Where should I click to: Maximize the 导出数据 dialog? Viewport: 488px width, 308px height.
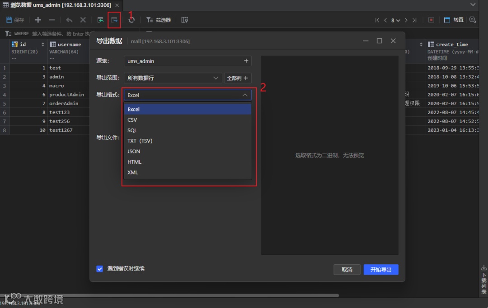click(x=379, y=41)
